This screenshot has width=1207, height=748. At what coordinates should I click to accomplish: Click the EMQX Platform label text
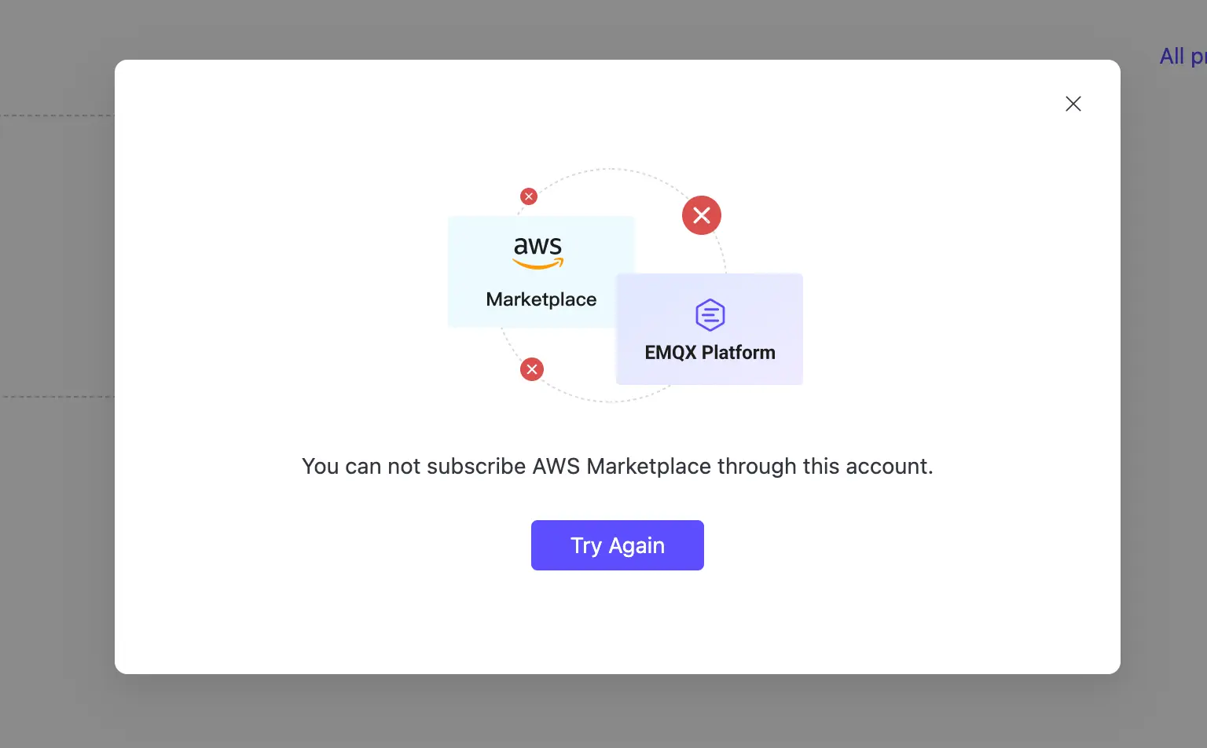pos(709,352)
